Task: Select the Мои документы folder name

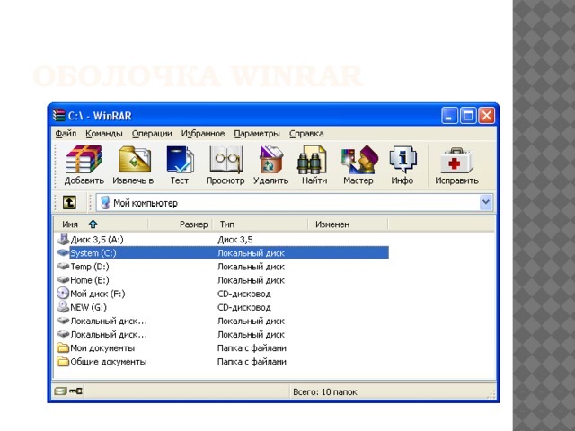Action: 102,347
